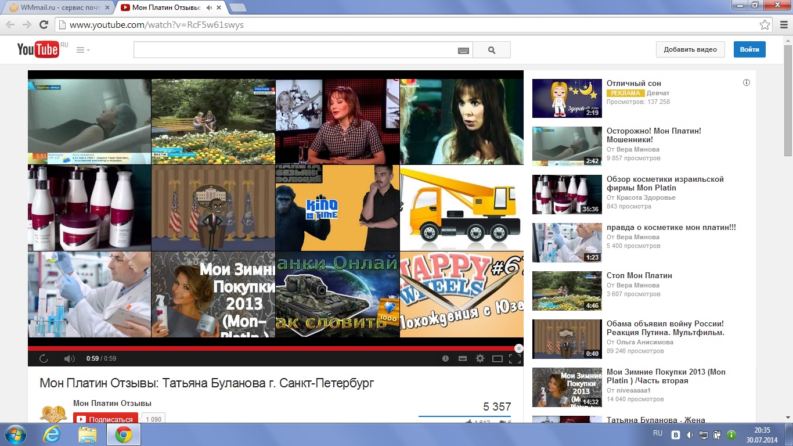This screenshot has width=793, height=446.
Task: Mute the tab via its speaker icon
Action: [x=210, y=8]
